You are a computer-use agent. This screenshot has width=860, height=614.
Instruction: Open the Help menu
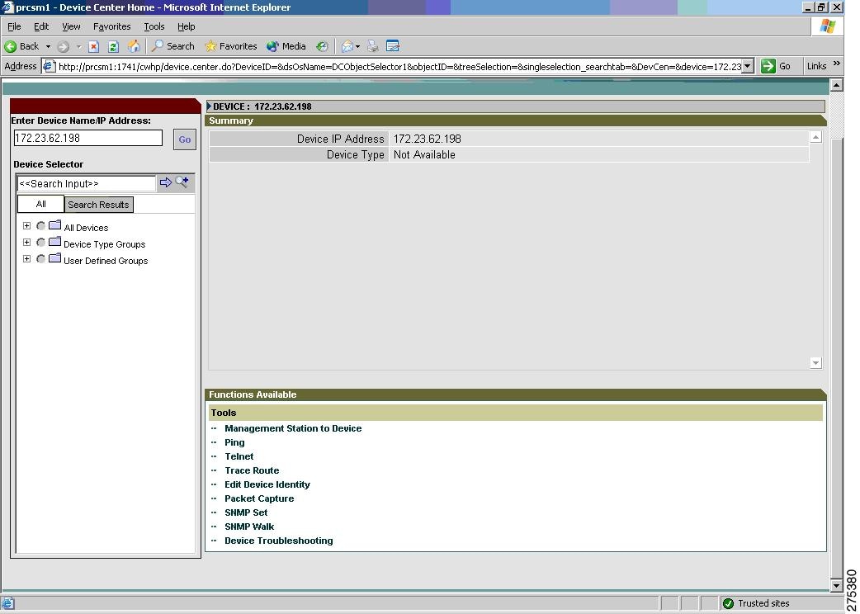[186, 26]
